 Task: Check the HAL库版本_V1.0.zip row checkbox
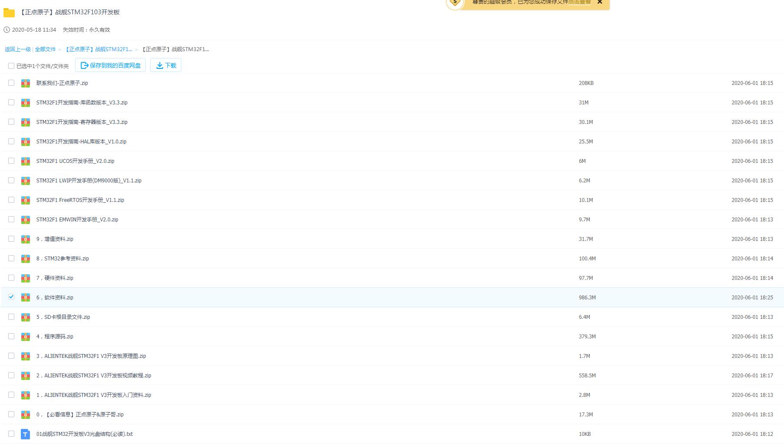[x=11, y=141]
